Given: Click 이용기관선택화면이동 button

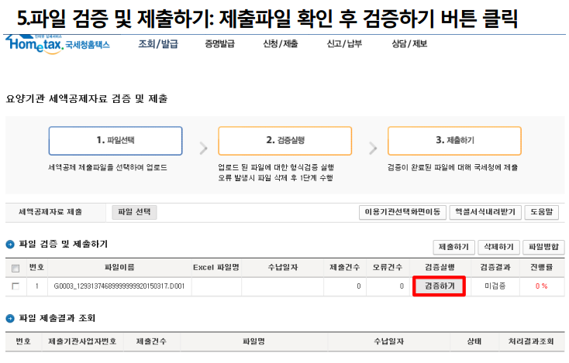Looking at the screenshot, I should (402, 211).
